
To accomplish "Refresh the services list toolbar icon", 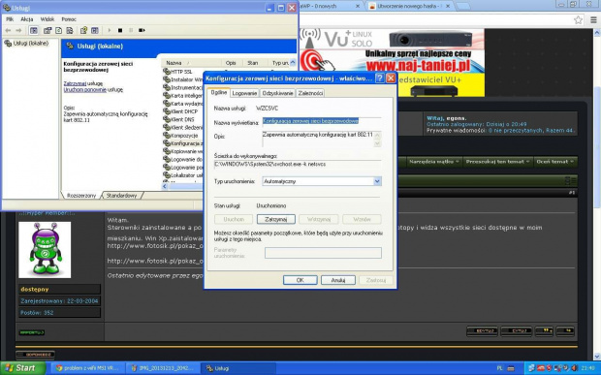I will tap(58, 30).
